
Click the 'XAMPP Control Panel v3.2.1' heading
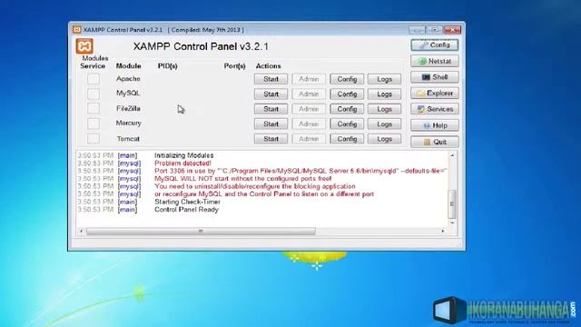pyautogui.click(x=201, y=46)
